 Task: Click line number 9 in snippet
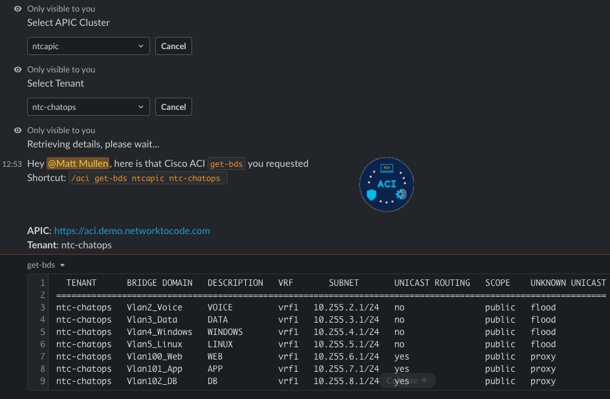[43, 381]
